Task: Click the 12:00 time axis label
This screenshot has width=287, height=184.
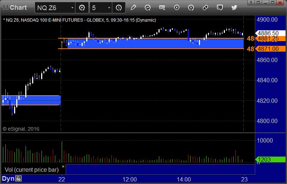Action: pos(130,179)
